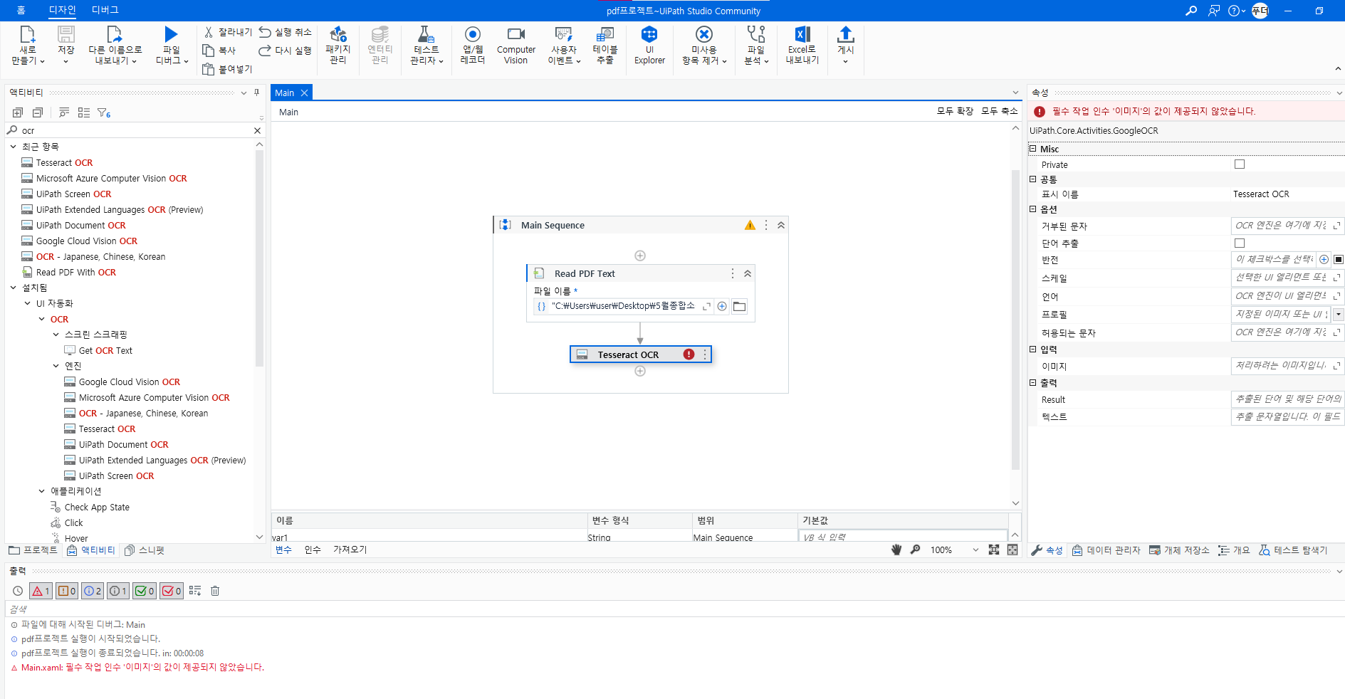
Task: Collapse the UI 자동화 tree node
Action: click(x=27, y=303)
